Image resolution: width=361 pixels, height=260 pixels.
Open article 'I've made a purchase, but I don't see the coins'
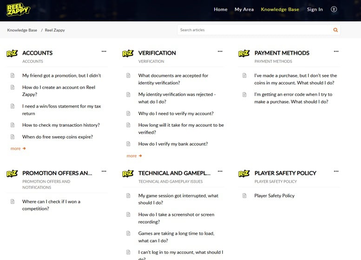pyautogui.click(x=295, y=79)
